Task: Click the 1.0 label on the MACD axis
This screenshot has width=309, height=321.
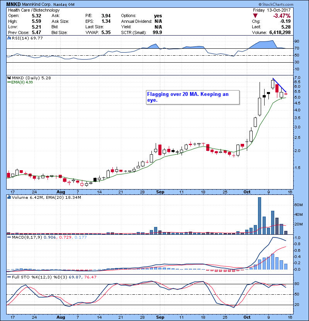Action: click(297, 238)
